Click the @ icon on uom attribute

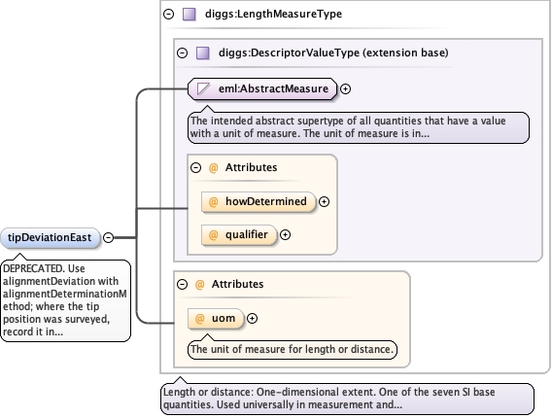pyautogui.click(x=199, y=318)
